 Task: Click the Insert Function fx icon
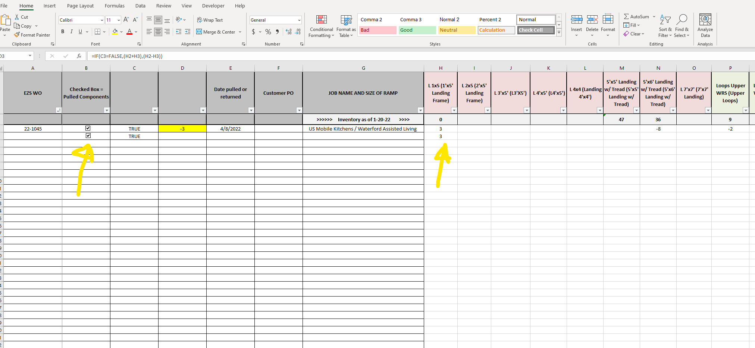(79, 56)
